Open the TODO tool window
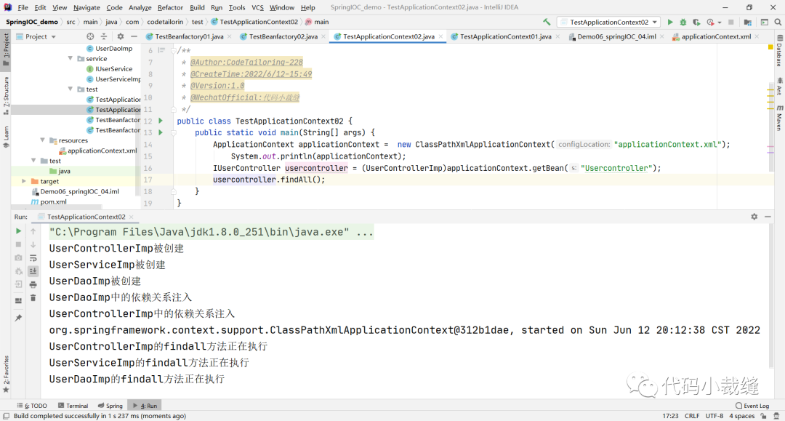785x421 pixels. (32, 406)
